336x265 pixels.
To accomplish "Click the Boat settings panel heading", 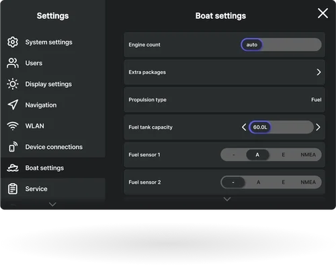I will coord(220,16).
